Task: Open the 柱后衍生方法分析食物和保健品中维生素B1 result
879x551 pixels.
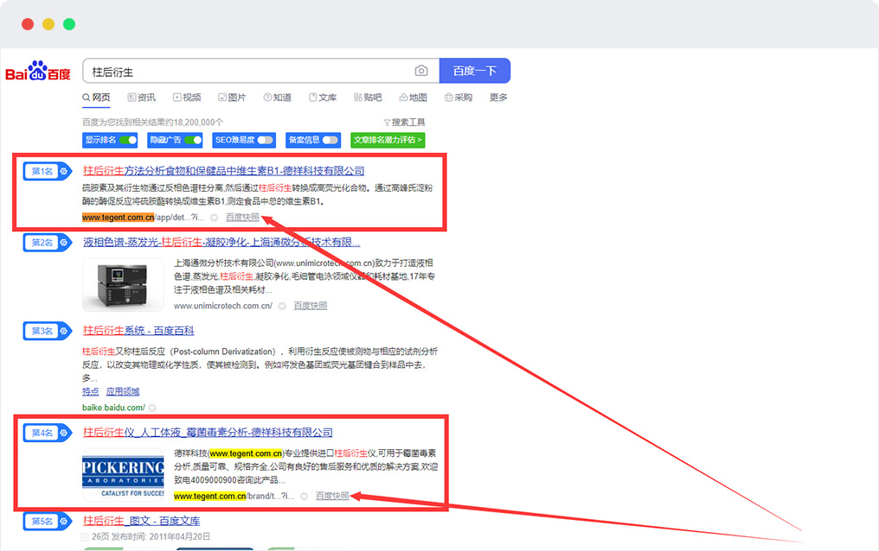Action: coord(224,171)
